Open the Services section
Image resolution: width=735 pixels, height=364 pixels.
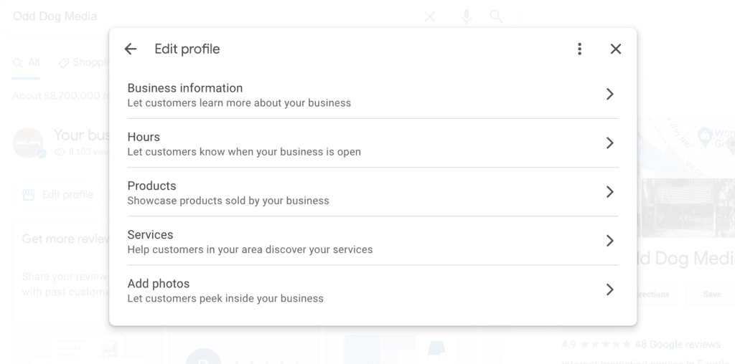(x=373, y=241)
